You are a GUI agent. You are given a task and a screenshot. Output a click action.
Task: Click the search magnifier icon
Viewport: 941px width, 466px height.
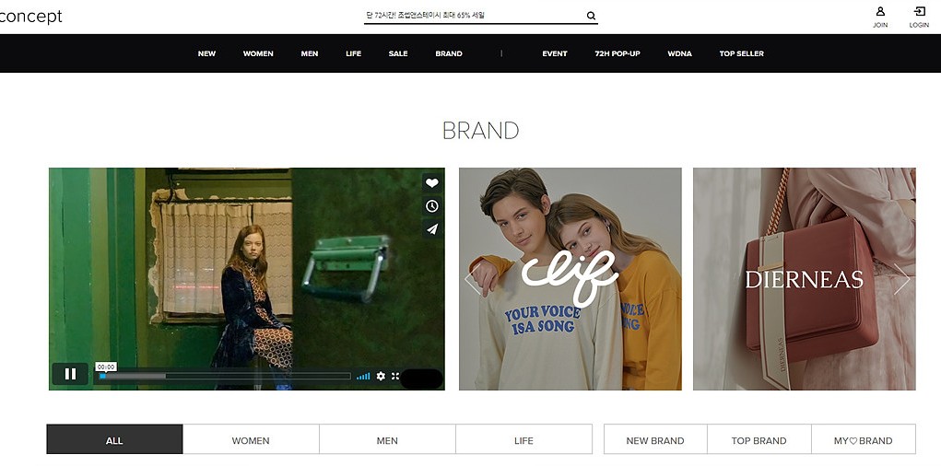click(591, 17)
